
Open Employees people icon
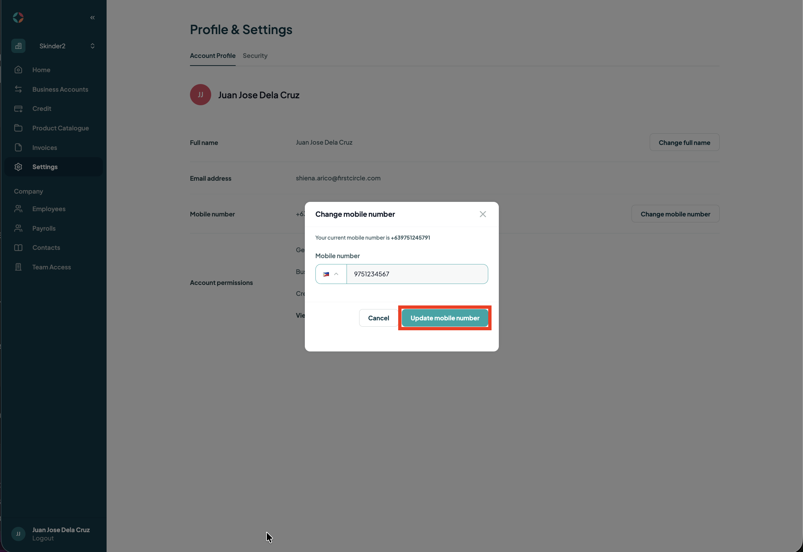click(x=18, y=209)
